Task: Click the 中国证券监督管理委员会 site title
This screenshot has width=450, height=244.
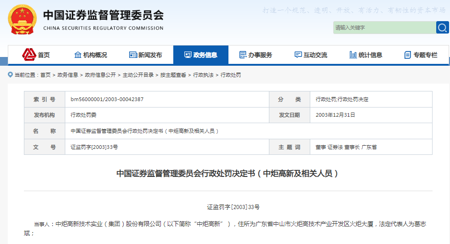Action: tap(103, 16)
